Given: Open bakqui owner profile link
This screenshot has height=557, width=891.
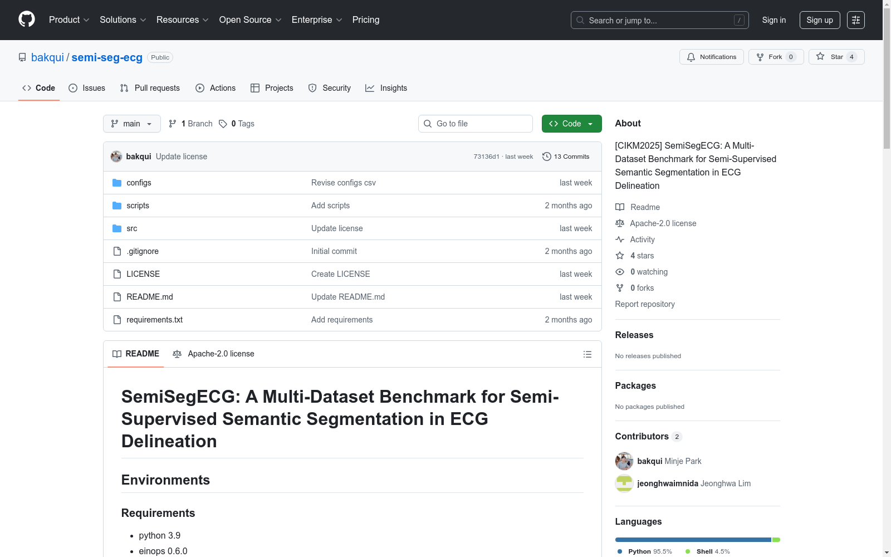Looking at the screenshot, I should pos(47,57).
